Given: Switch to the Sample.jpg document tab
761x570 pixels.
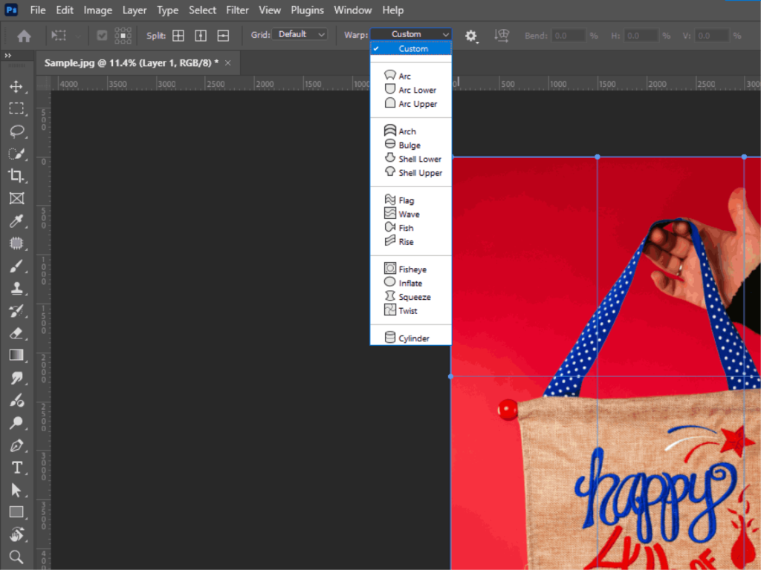Looking at the screenshot, I should (x=131, y=63).
